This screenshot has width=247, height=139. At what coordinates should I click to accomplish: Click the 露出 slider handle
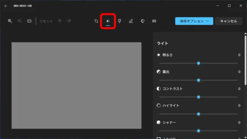point(198,80)
